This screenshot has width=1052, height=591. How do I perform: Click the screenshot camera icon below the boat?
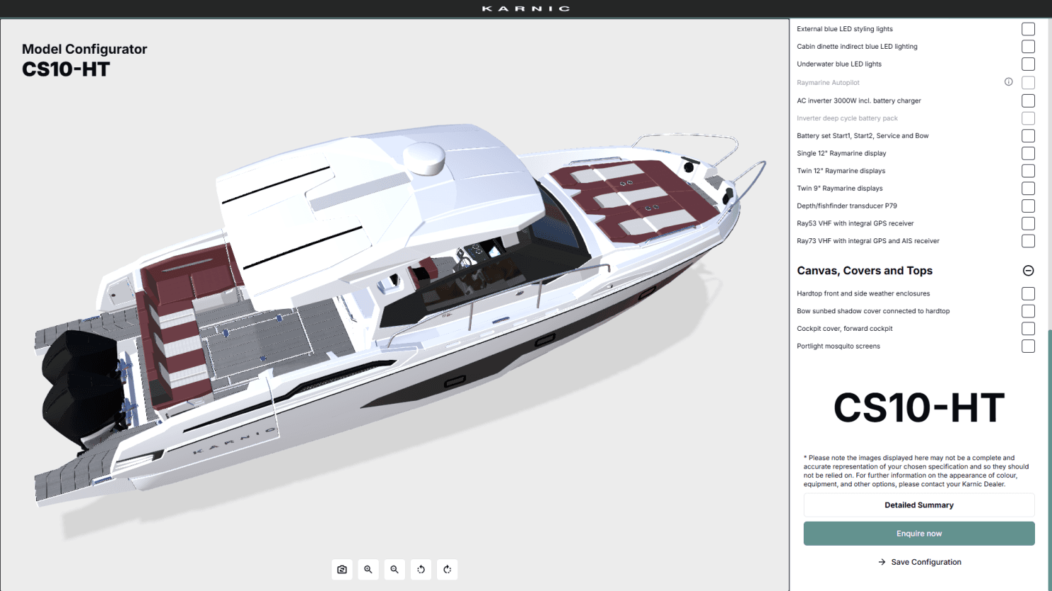coord(341,569)
